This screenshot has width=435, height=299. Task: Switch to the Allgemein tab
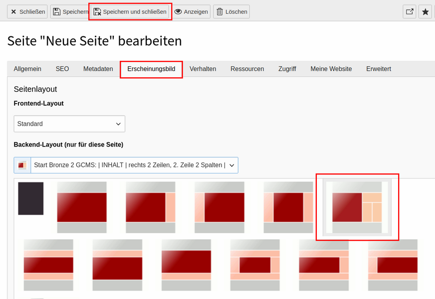click(27, 69)
